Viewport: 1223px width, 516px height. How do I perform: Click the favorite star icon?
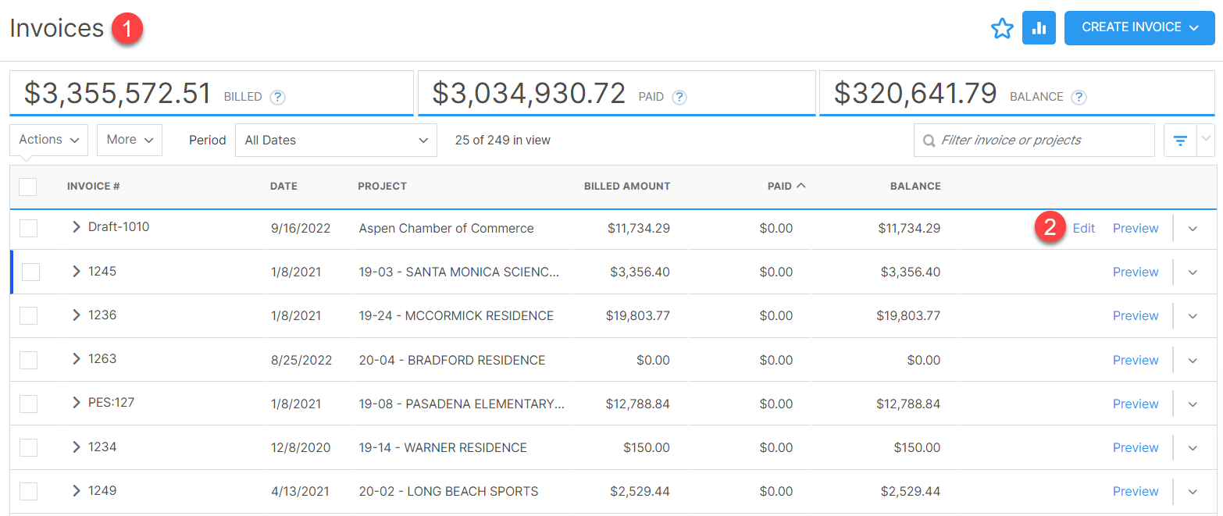1001,29
